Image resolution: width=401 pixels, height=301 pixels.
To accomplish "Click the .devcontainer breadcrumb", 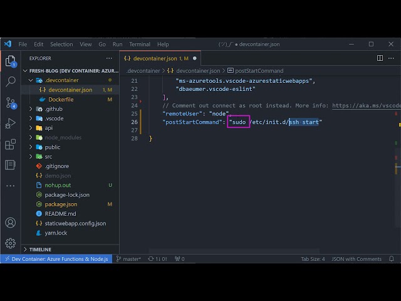I will [143, 71].
